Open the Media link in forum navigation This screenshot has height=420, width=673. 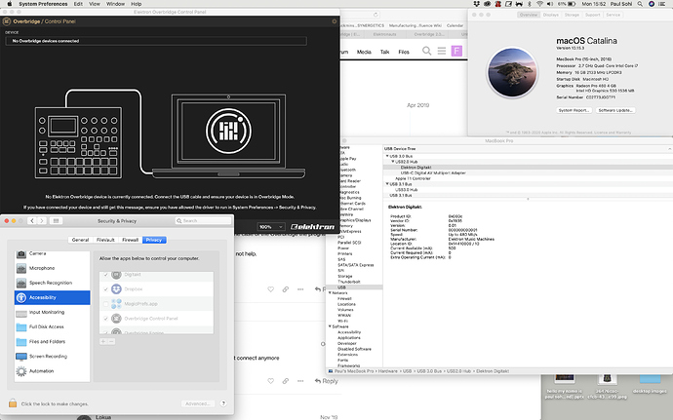point(364,52)
